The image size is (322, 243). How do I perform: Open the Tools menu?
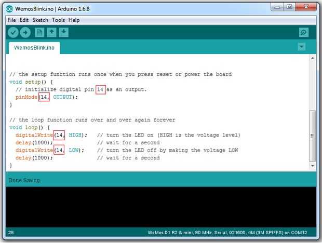58,20
